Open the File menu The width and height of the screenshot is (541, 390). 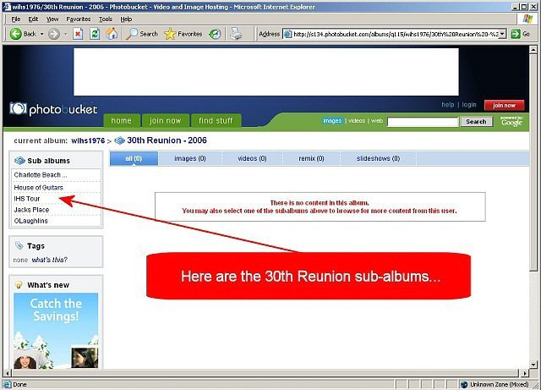16,19
